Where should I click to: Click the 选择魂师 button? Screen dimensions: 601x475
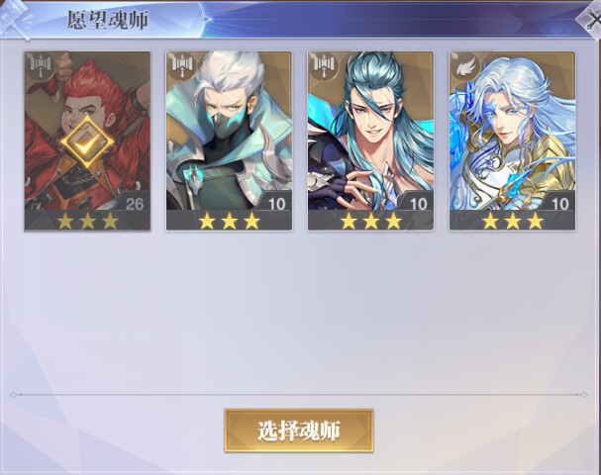[x=299, y=430]
